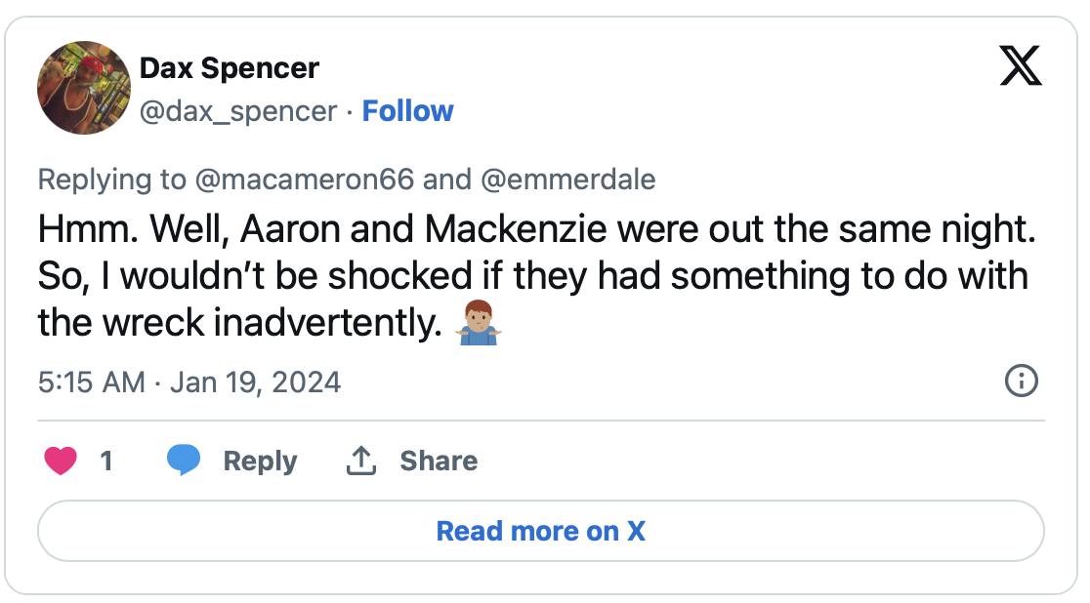Viewport: 1090px width, 603px height.
Task: Click the Reply text label
Action: (260, 461)
